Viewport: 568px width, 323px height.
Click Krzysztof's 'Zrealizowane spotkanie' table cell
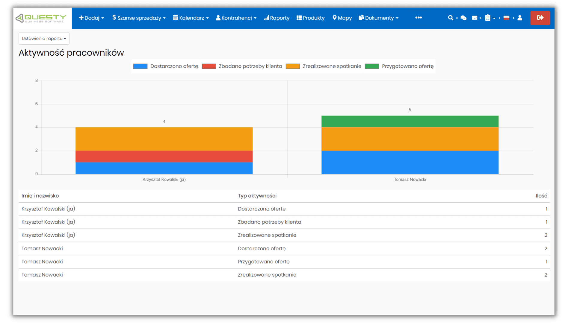pos(267,235)
